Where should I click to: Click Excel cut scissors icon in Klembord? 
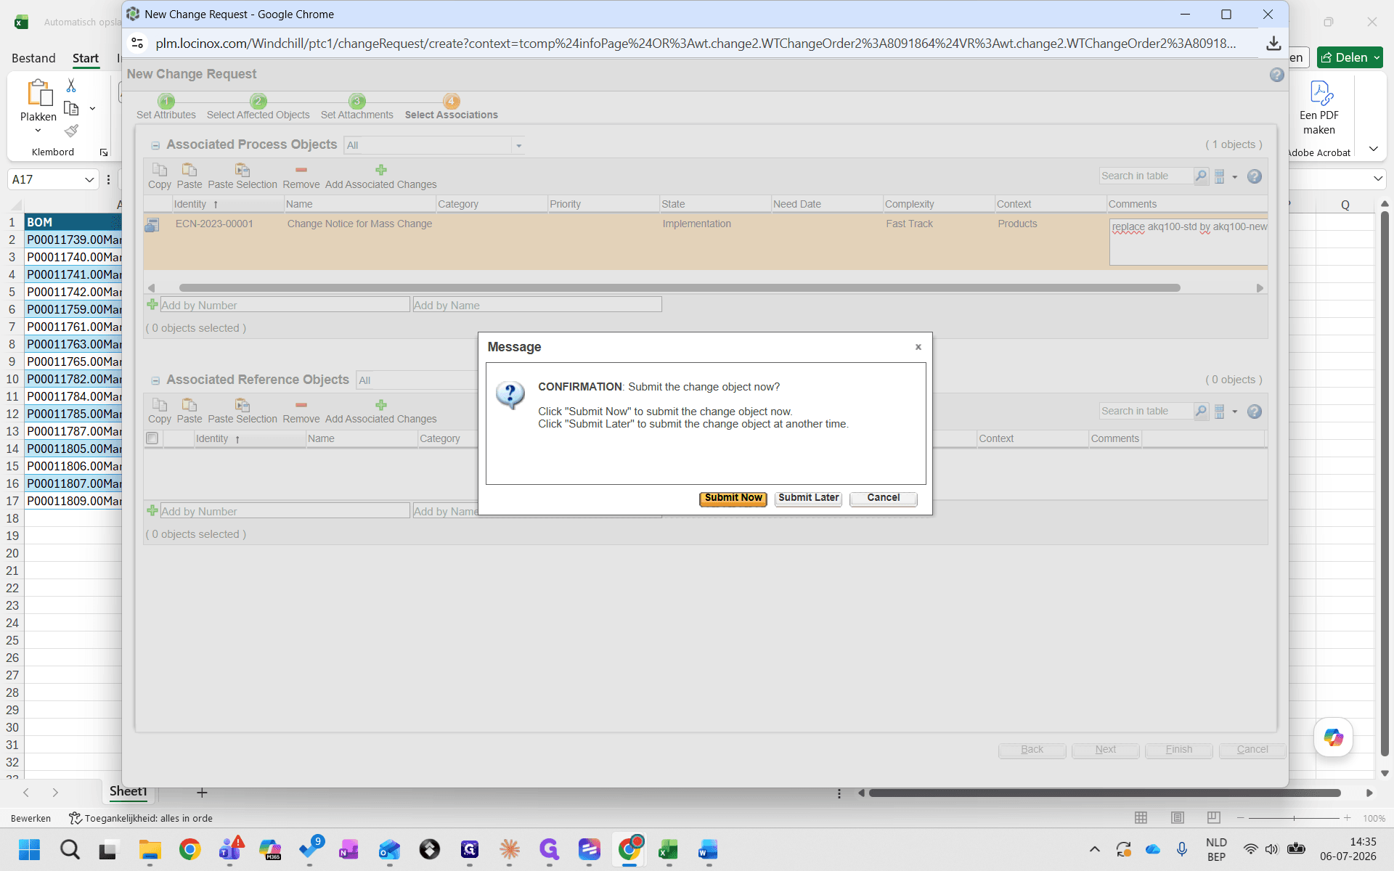[x=71, y=86]
